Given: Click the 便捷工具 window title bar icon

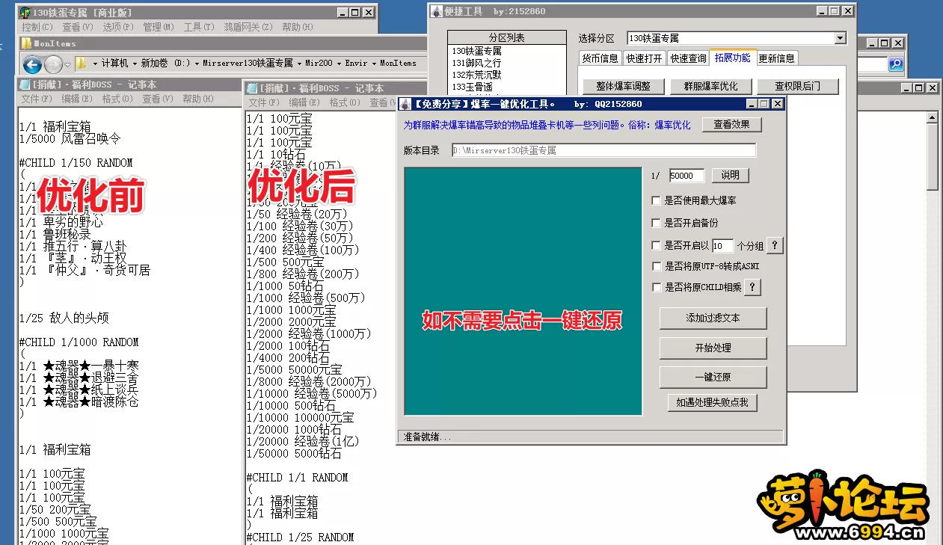Looking at the screenshot, I should coord(437,11).
